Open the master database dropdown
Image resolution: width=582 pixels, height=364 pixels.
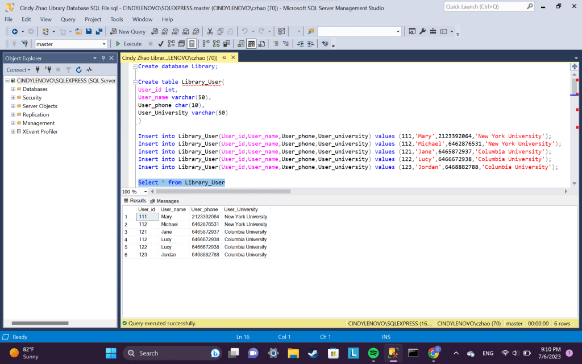[x=104, y=44]
